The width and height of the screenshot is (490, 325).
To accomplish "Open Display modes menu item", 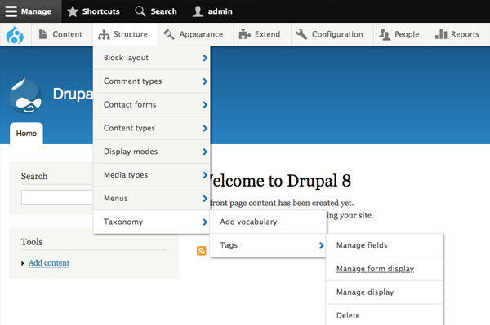I will tap(152, 152).
